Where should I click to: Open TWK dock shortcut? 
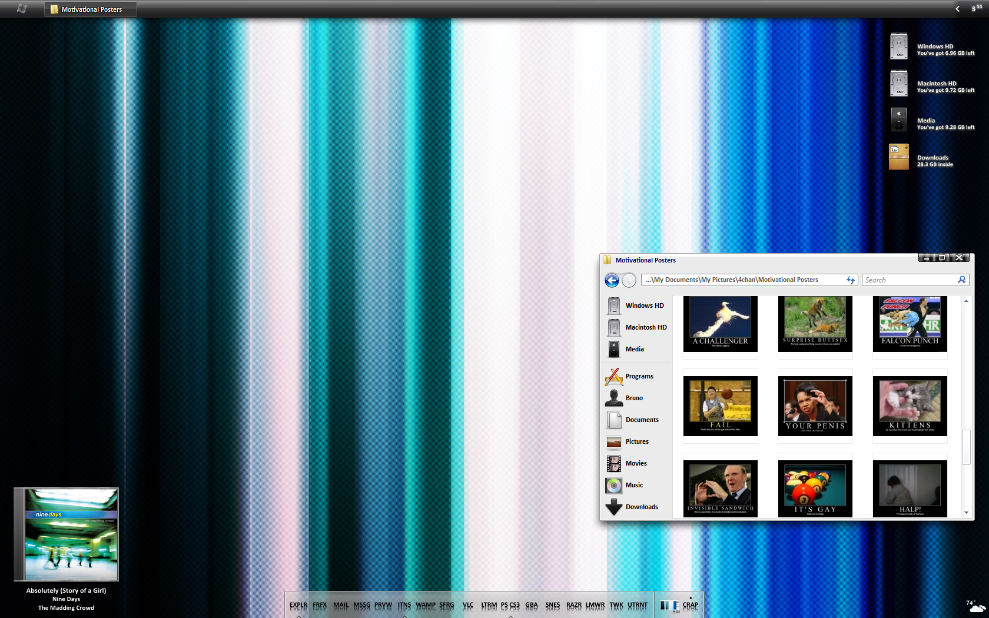[x=616, y=605]
